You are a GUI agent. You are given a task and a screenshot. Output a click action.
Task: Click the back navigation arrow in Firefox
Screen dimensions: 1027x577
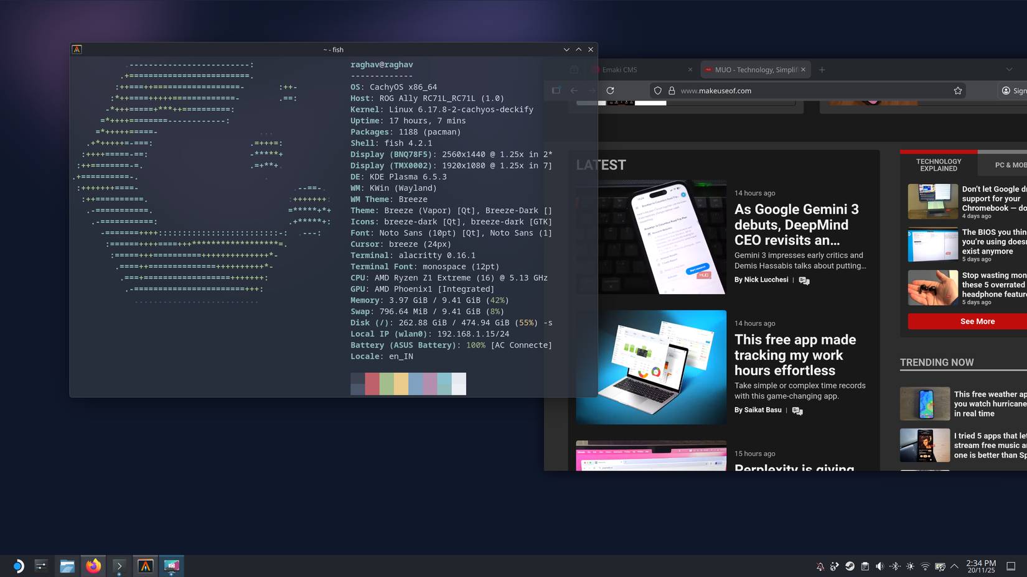pyautogui.click(x=573, y=90)
